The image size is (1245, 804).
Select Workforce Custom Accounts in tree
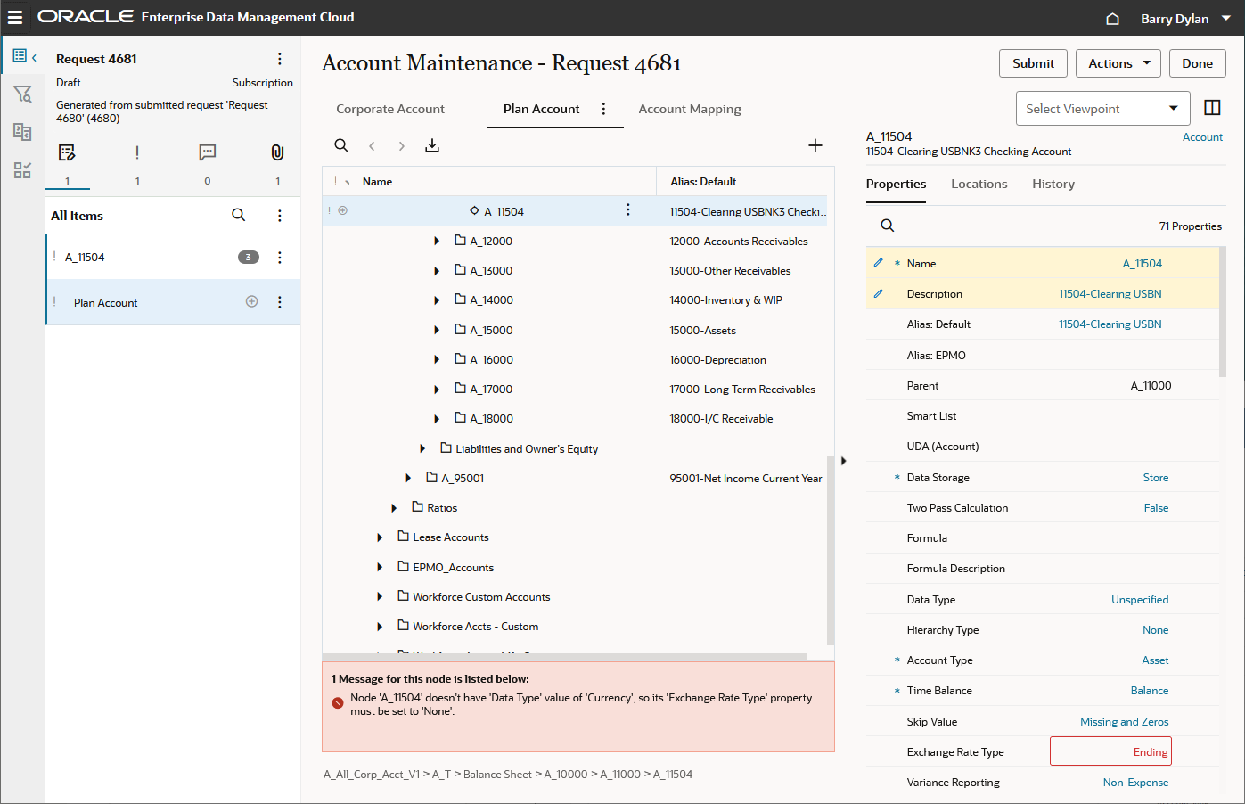point(481,597)
